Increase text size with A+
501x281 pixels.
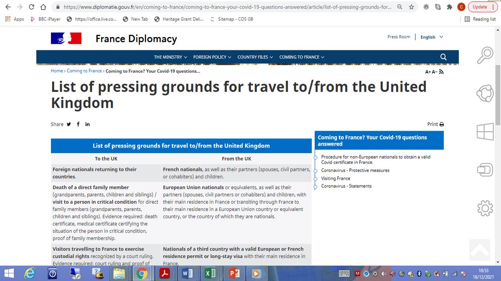click(x=428, y=72)
